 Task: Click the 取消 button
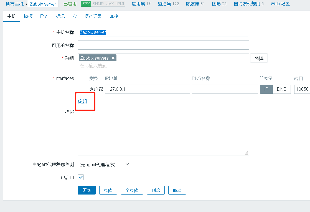(177, 190)
